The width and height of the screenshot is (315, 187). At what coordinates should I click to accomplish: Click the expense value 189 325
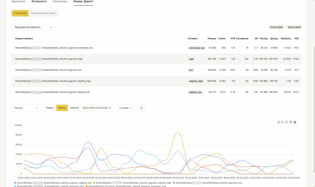point(263,59)
